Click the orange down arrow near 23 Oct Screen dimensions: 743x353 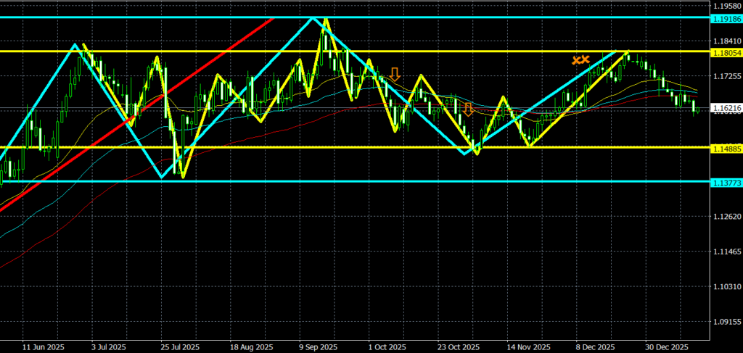pyautogui.click(x=468, y=109)
